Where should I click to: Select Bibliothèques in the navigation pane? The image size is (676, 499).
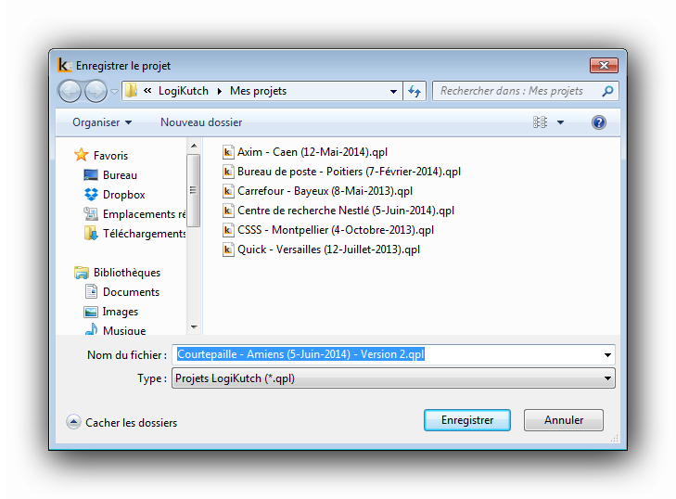127,273
